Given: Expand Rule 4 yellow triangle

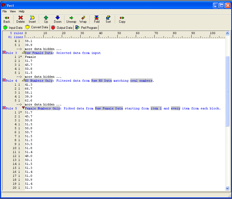Looking at the screenshot, I should 23,80.
